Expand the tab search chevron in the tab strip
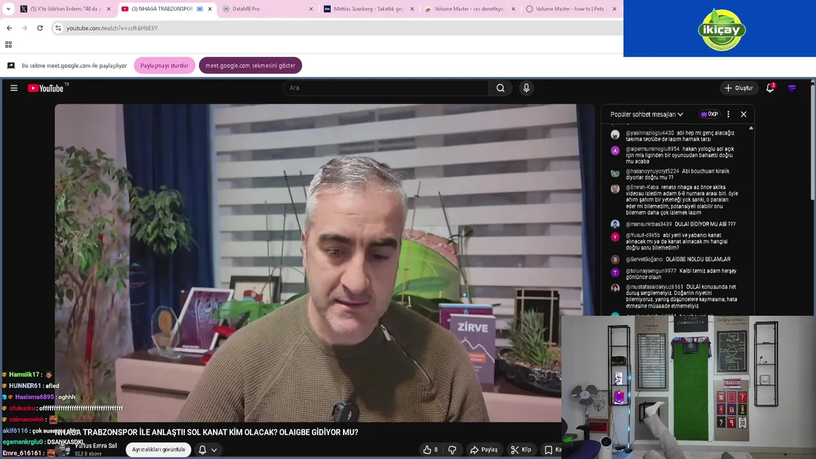The height and width of the screenshot is (459, 816). [x=8, y=9]
